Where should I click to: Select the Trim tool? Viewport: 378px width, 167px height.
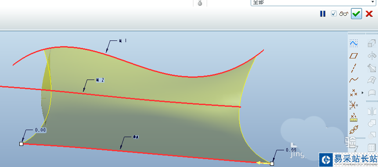[x=372, y=135]
